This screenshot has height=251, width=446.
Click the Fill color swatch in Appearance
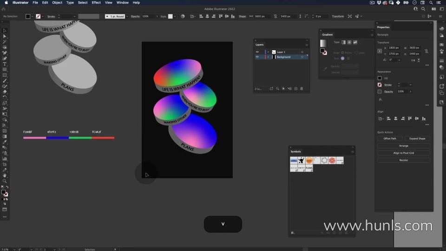[380, 78]
